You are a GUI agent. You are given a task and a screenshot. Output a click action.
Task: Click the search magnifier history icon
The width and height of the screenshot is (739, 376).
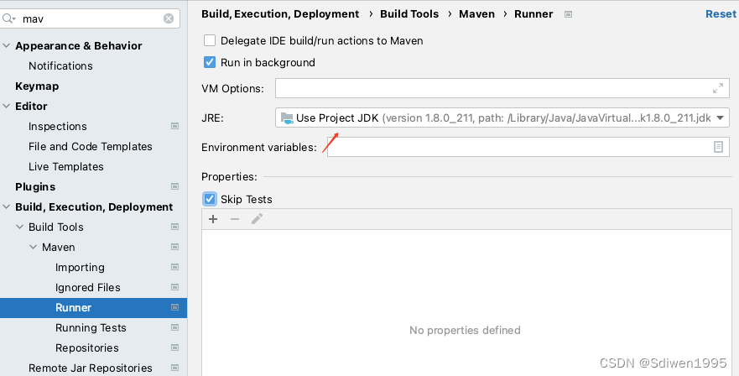[9, 18]
